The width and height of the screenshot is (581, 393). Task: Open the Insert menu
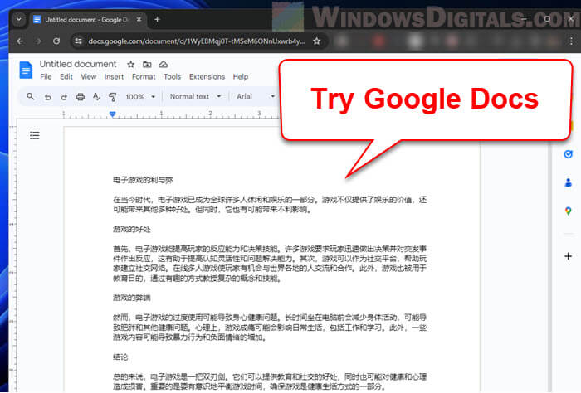[x=115, y=77]
